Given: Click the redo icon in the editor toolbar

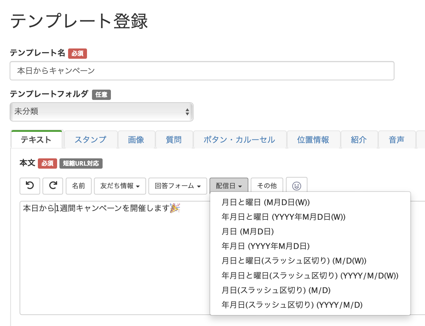Looking at the screenshot, I should point(52,186).
